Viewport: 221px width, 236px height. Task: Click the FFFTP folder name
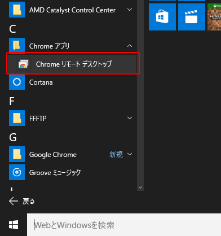click(38, 119)
